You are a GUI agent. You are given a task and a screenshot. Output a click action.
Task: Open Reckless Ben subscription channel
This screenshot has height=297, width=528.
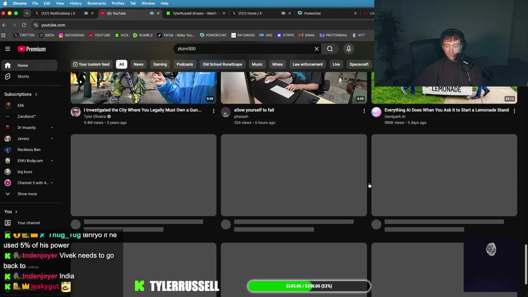coord(29,149)
